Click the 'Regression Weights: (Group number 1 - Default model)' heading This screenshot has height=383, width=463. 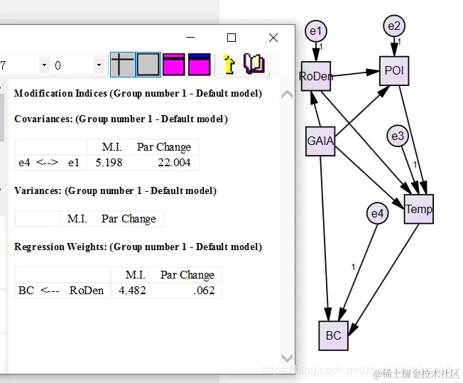[138, 247]
